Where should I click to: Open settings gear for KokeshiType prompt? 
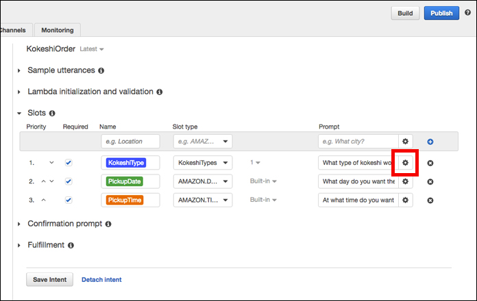[405, 163]
